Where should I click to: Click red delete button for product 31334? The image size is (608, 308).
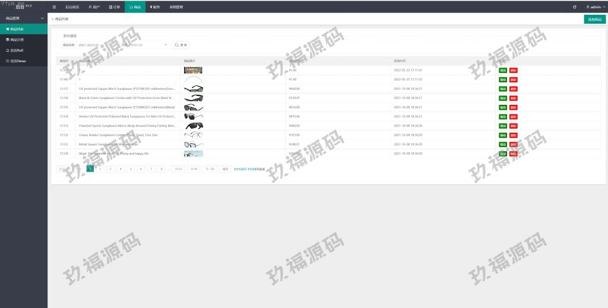coord(513,117)
